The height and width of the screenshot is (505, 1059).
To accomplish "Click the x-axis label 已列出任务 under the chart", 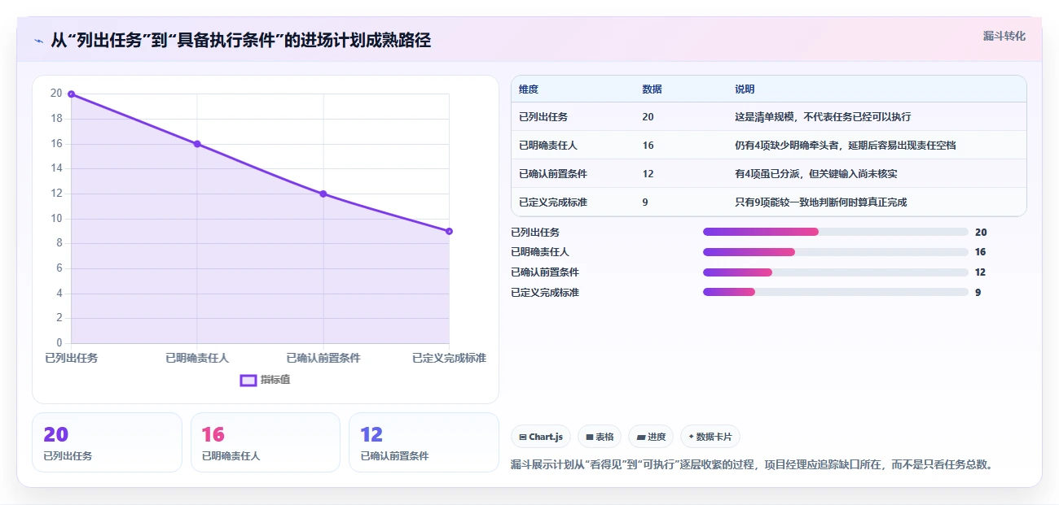I will 72,358.
